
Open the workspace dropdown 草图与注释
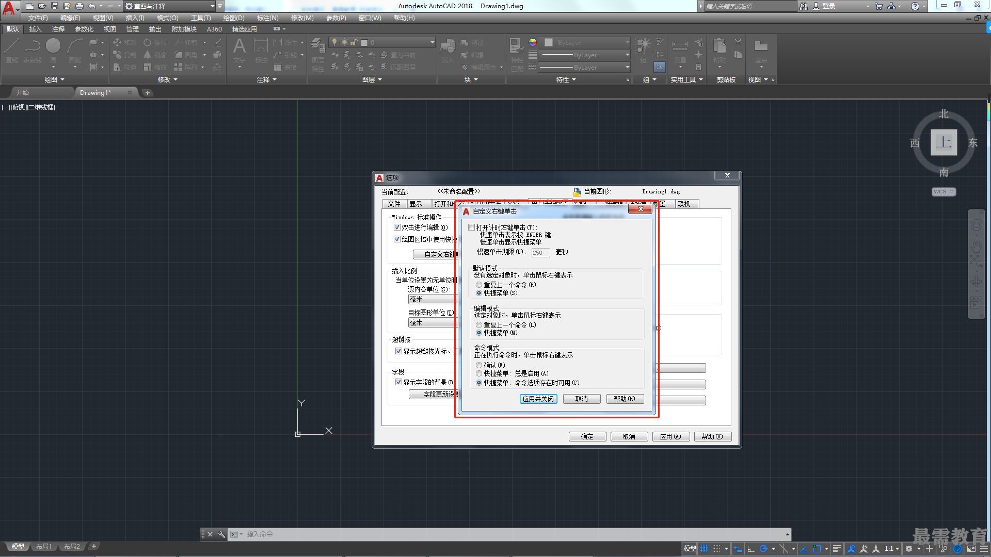pyautogui.click(x=170, y=6)
